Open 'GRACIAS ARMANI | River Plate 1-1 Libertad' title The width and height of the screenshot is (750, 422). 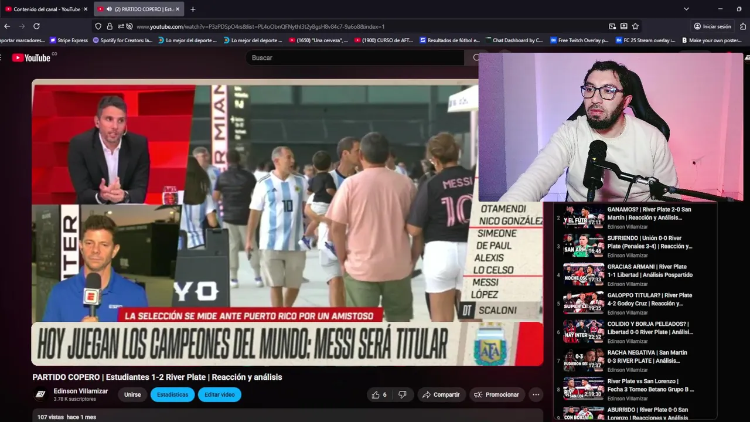point(650,271)
